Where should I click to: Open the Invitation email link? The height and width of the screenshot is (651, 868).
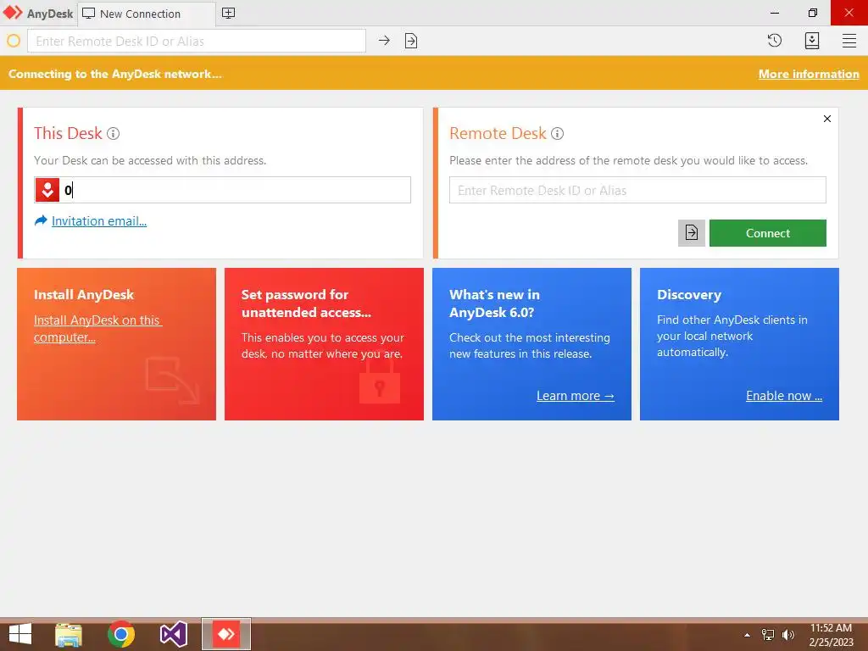(99, 221)
